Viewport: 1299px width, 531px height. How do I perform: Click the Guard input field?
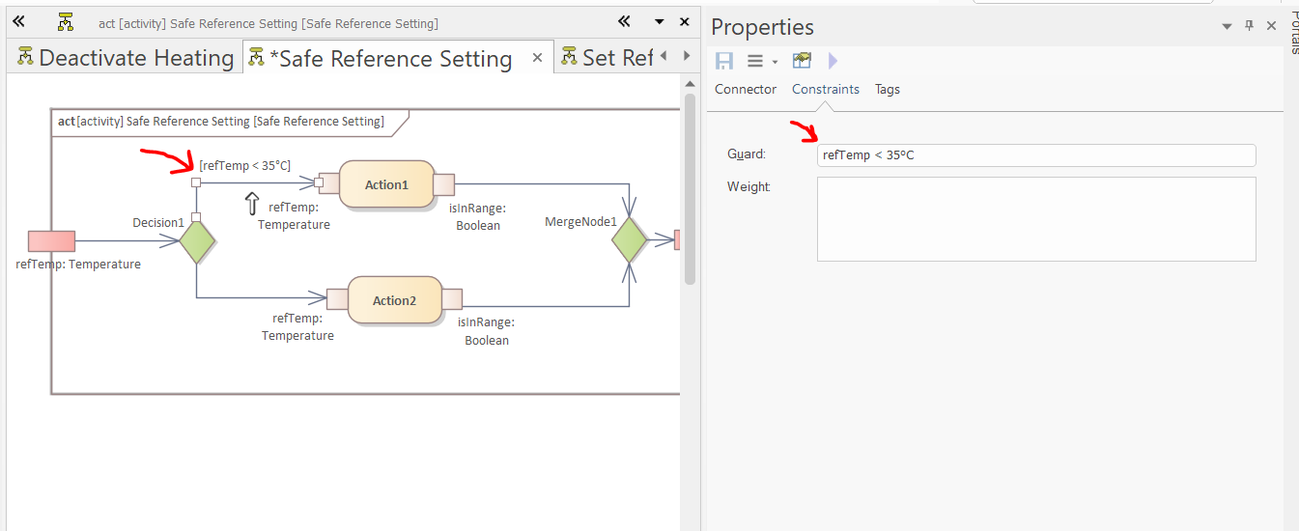tap(1035, 155)
